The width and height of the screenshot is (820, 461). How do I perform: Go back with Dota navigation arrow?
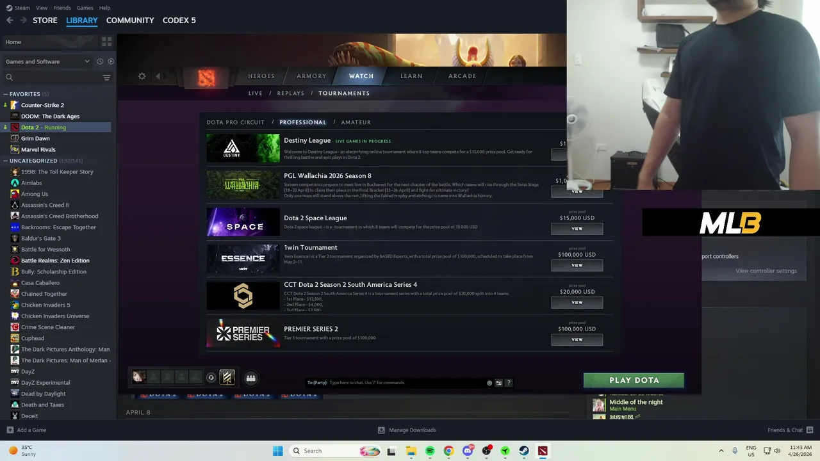[158, 76]
